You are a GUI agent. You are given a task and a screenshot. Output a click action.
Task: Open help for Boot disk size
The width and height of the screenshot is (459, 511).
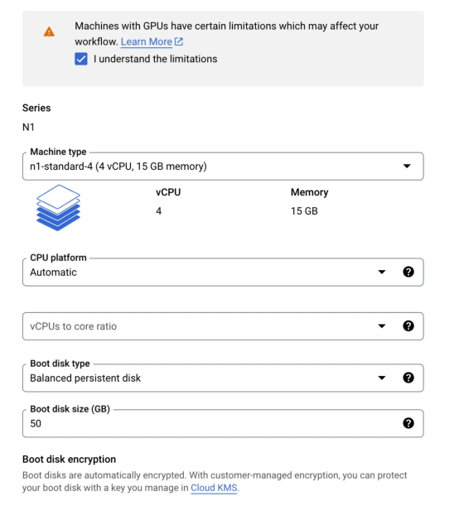(408, 423)
